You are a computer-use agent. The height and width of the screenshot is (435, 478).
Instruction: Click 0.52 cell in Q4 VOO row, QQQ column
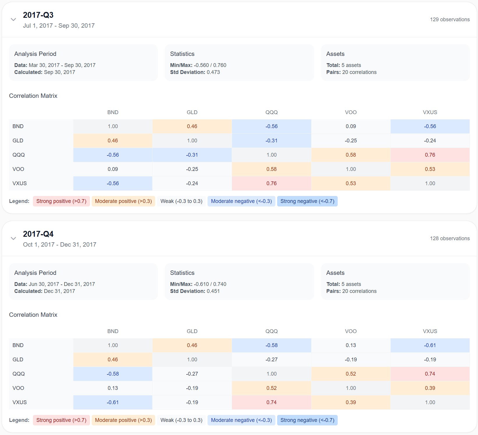click(x=272, y=388)
